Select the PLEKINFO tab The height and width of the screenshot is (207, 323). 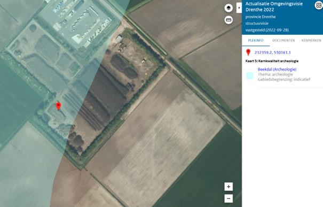(256, 41)
